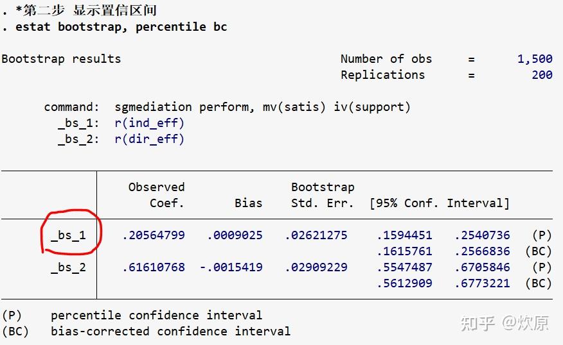Viewport: 563px width, 345px height.
Task: Click the bias value .0009025
Action: 235,235
